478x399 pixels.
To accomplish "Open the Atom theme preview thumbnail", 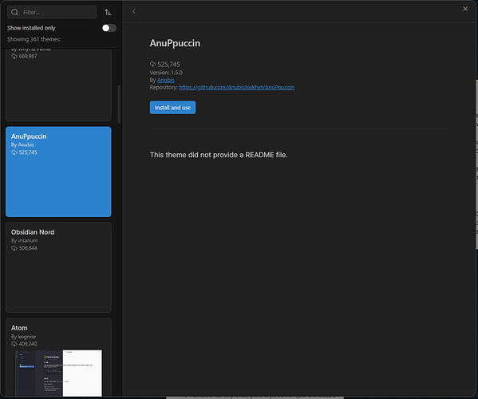I will coord(58,373).
